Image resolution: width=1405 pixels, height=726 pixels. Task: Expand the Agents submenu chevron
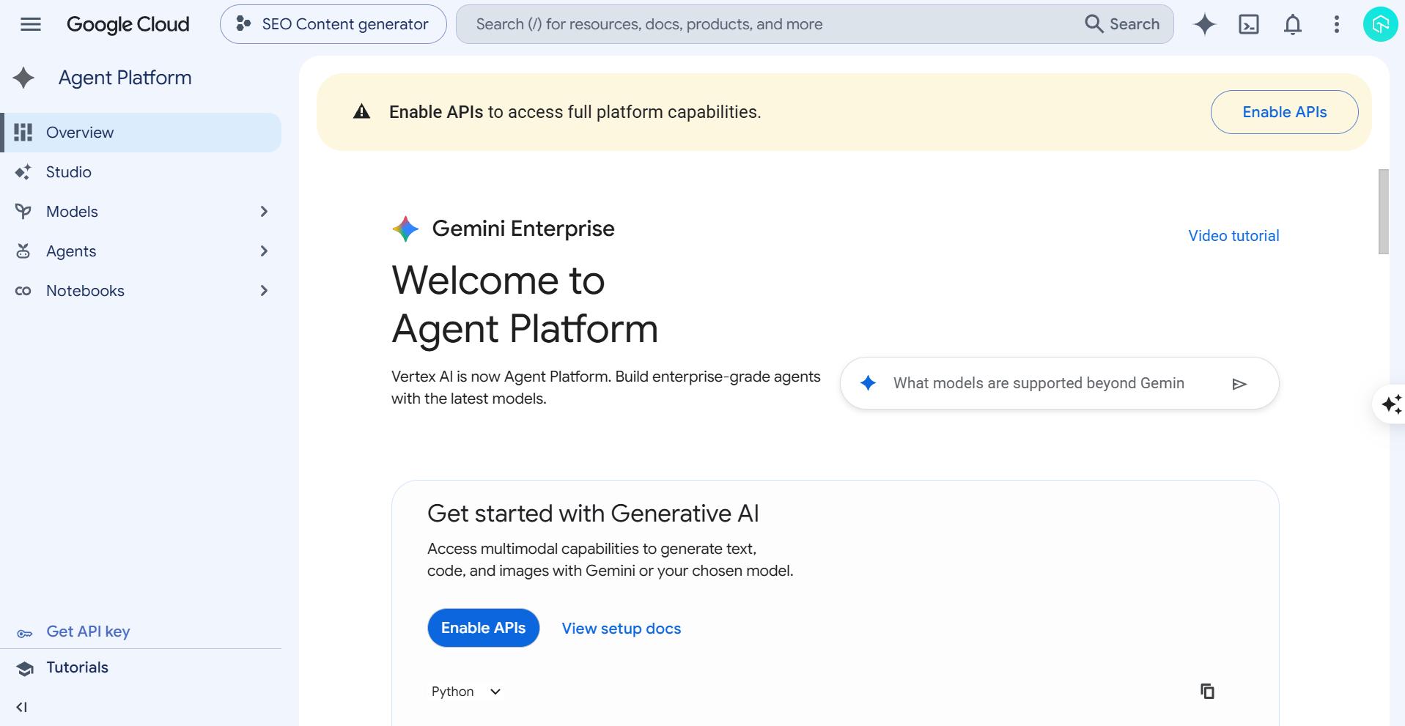[x=264, y=251]
